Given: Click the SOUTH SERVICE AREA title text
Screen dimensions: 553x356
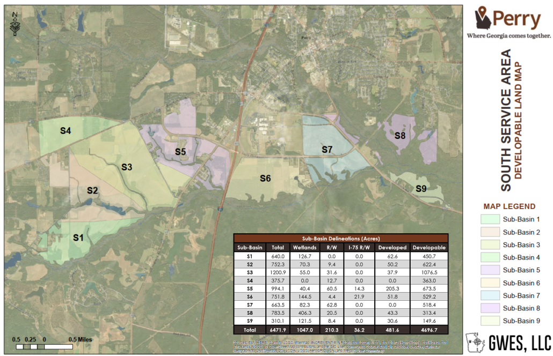Looking at the screenshot, I should coord(506,120).
